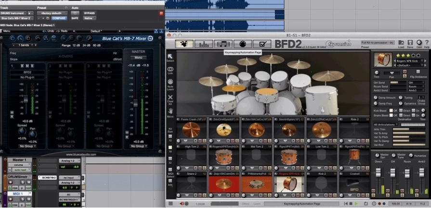Mute the MIDI 1 track
Screen dimensions: 431x208
[x=28, y=199]
